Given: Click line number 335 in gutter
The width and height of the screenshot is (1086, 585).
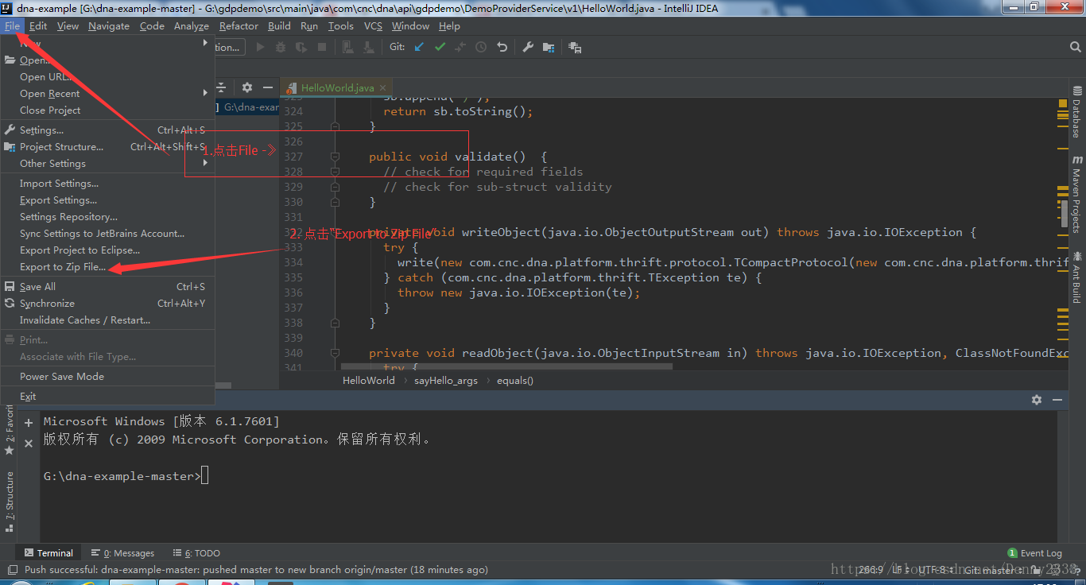Looking at the screenshot, I should [x=293, y=277].
